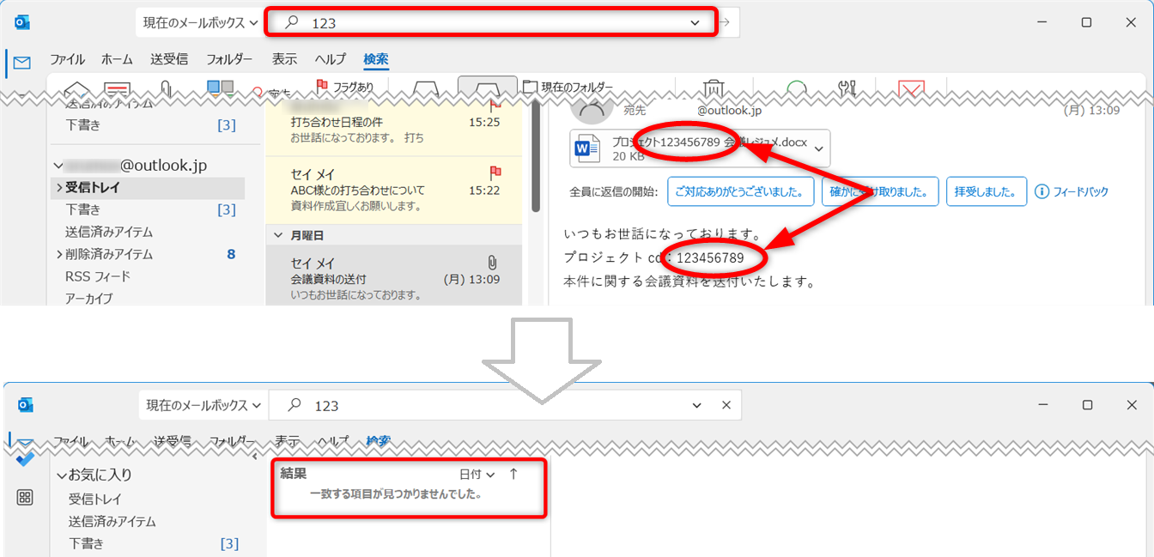This screenshot has height=557, width=1154.
Task: Open 受信トレイ under お気に入り in lower window
Action: tap(95, 499)
